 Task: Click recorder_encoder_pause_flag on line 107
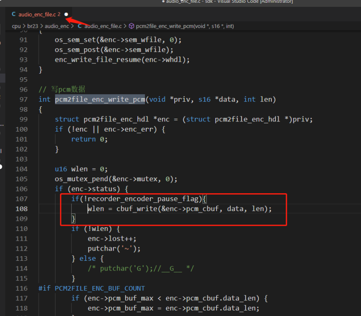143,199
